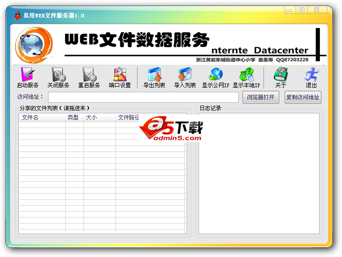Viewport: 342px width, 257px height.
Task: Sort by 文件名 column header
Action: coord(42,117)
